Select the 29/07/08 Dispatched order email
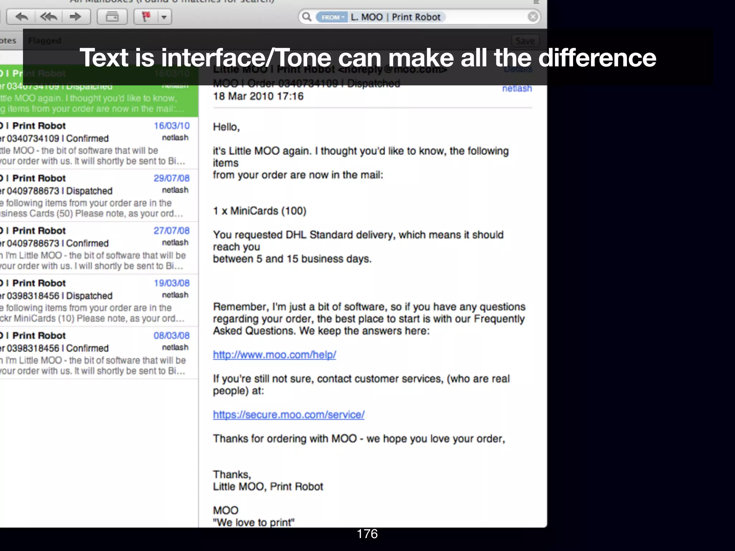 click(x=99, y=196)
